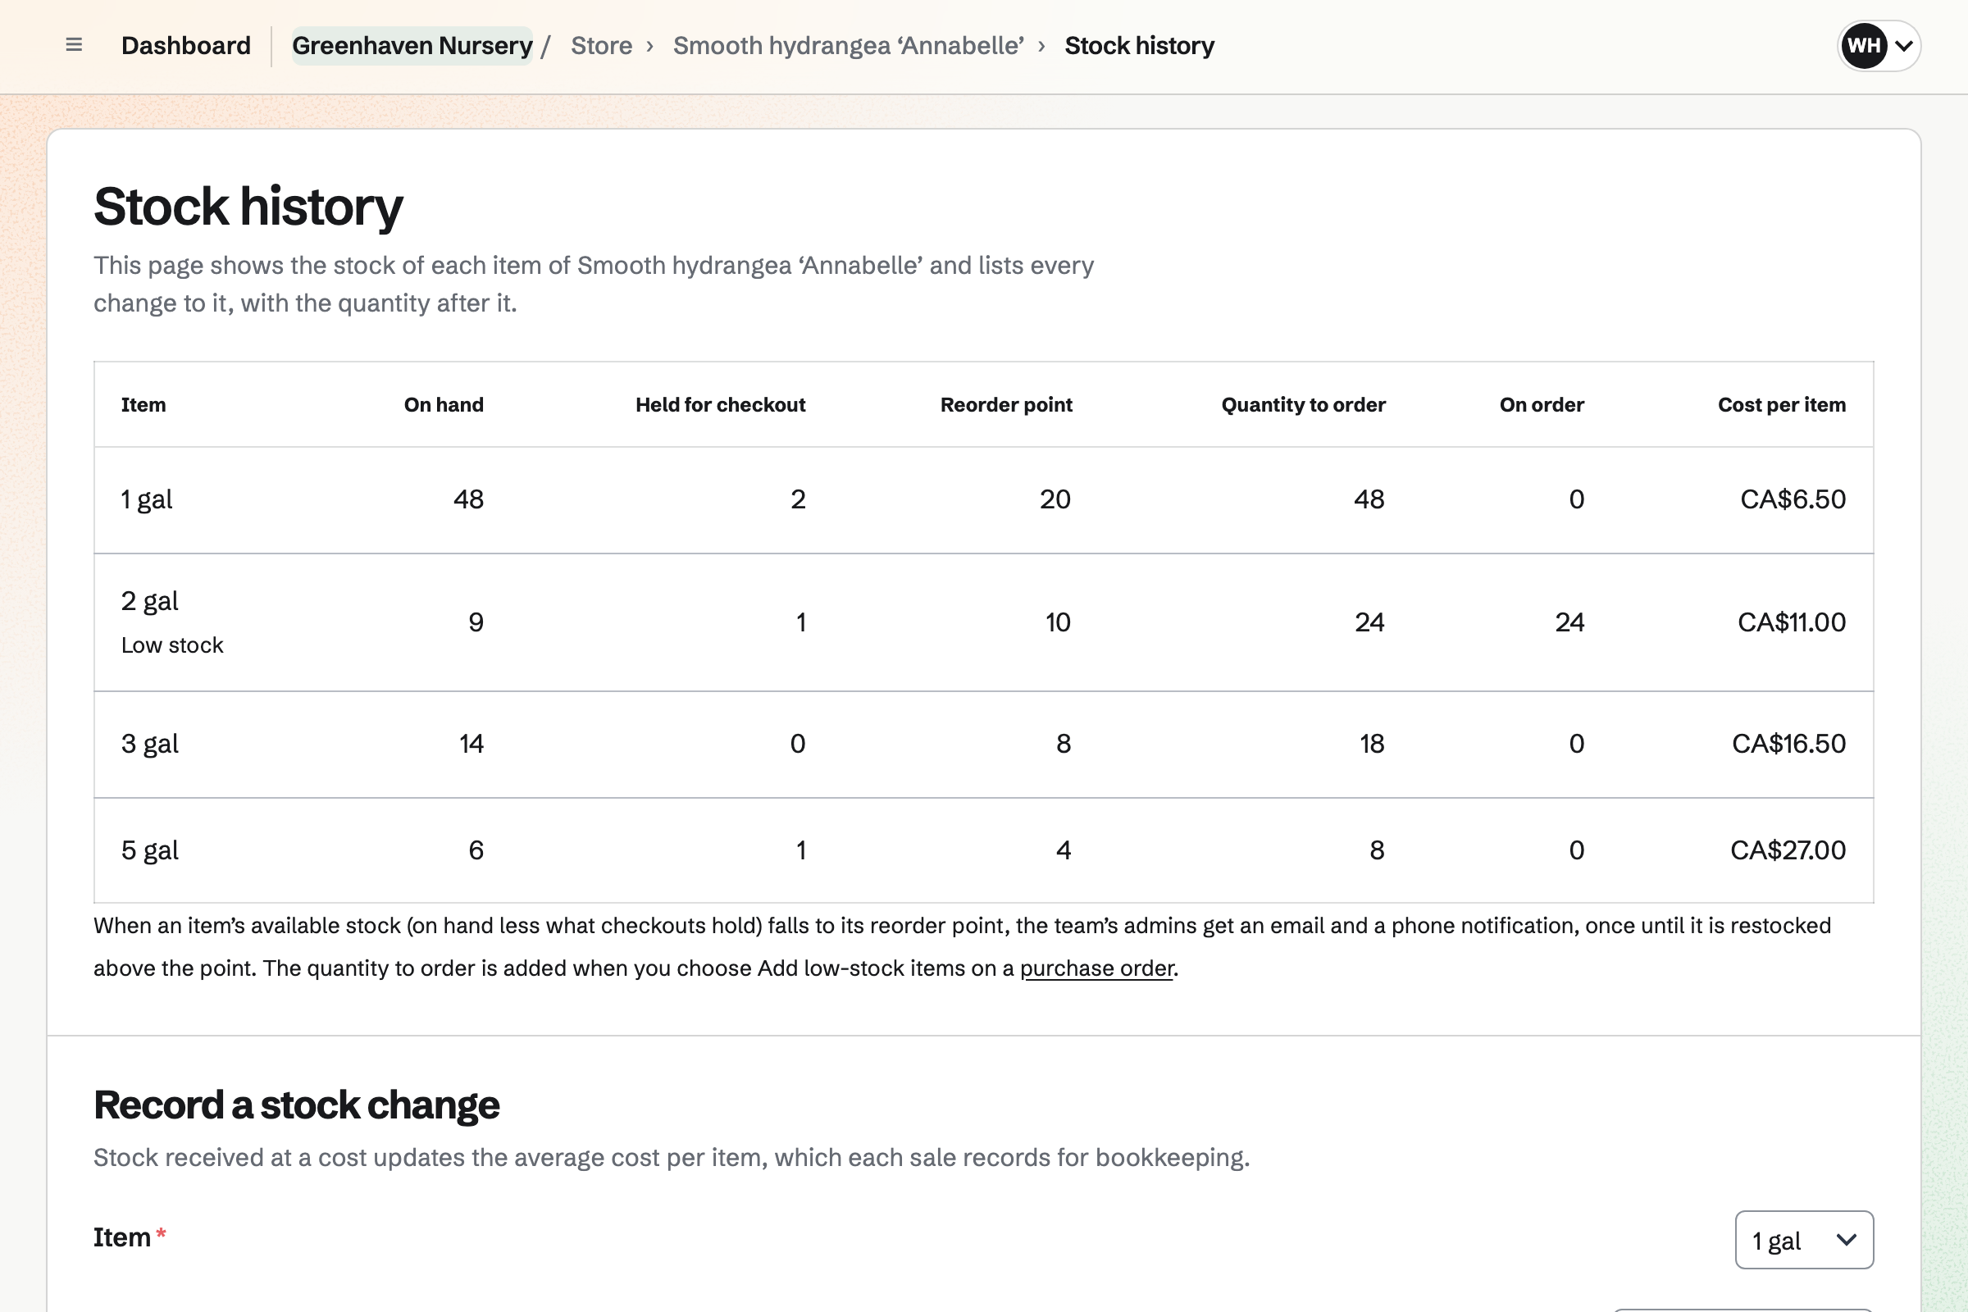Expand the Item dropdown showing 1 gal
This screenshot has height=1312, width=1968.
(x=1804, y=1240)
